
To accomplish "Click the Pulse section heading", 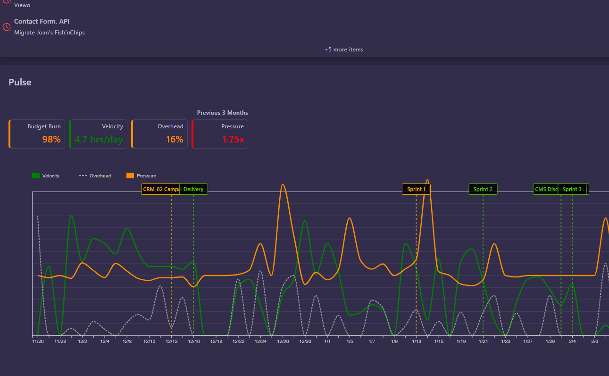I will 20,82.
